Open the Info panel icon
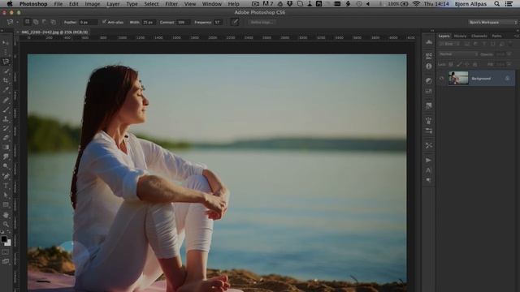 pyautogui.click(x=428, y=67)
